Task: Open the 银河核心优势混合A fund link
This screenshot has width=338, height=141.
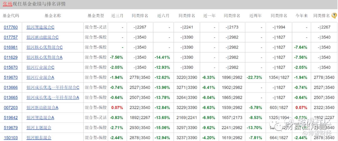Action: [44, 57]
